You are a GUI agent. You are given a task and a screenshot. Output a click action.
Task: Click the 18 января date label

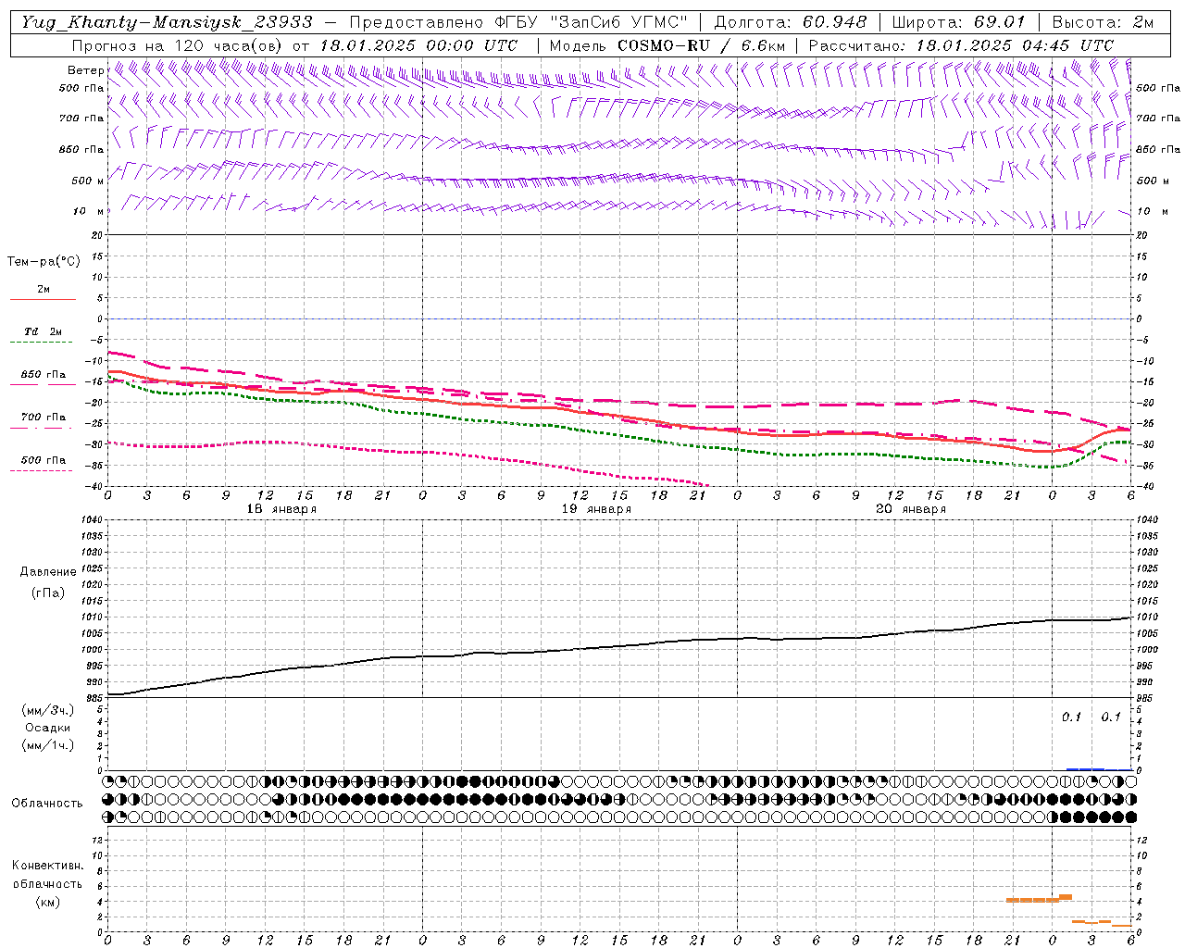coord(281,509)
